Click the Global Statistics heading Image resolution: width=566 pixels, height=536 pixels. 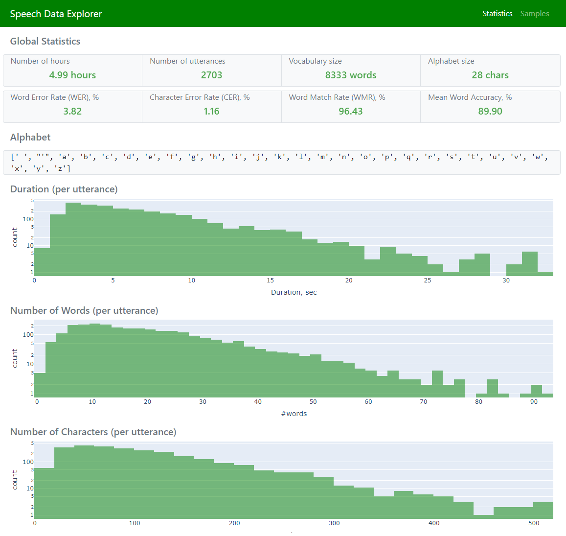[x=45, y=41]
